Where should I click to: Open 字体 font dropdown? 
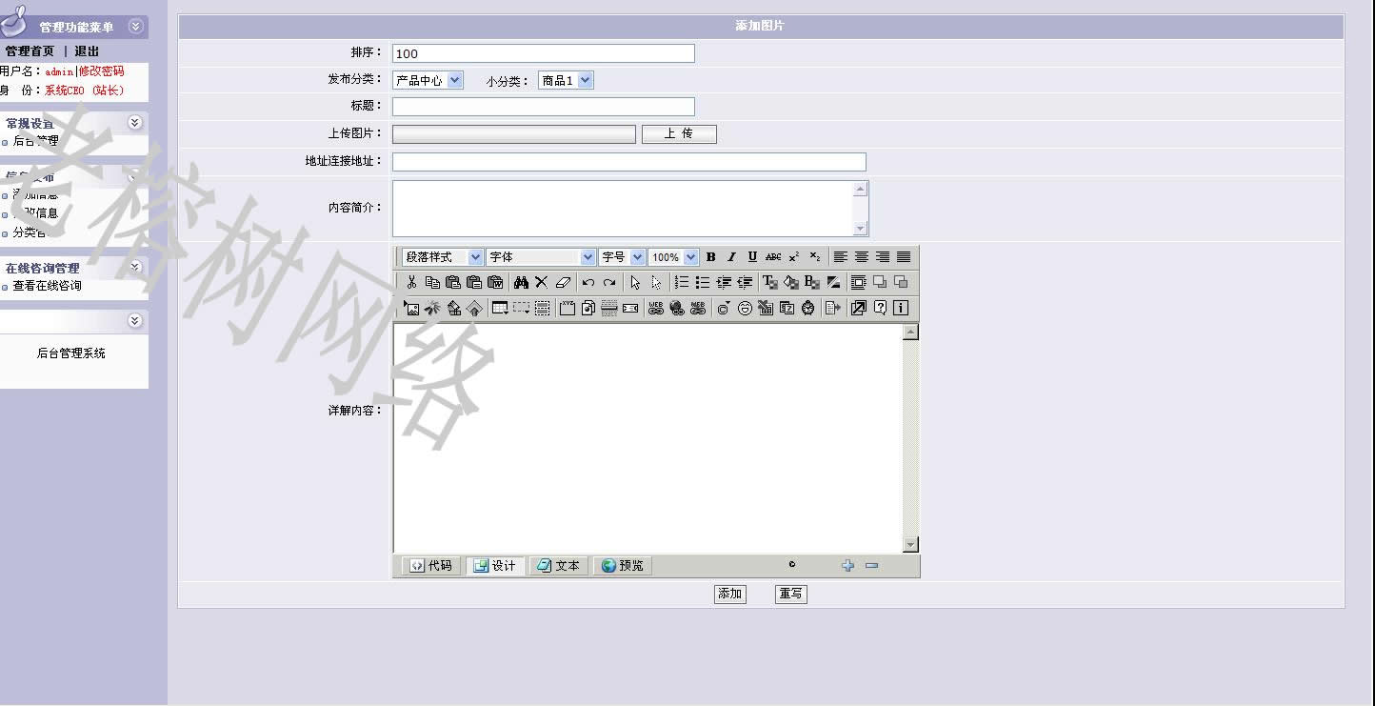[x=541, y=257]
